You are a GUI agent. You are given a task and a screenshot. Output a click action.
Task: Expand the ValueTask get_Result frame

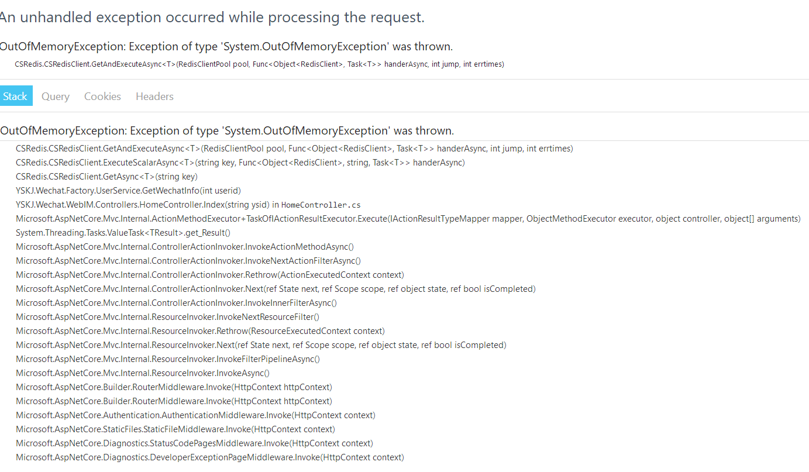123,232
